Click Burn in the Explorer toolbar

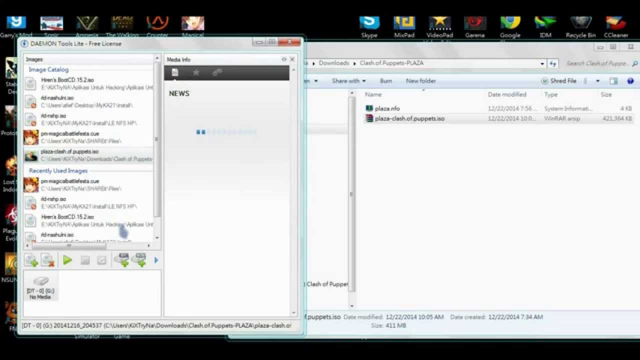[x=386, y=81]
